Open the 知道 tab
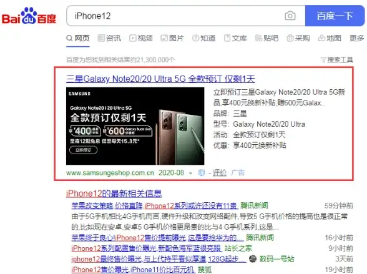The image size is (367, 274). (x=203, y=38)
